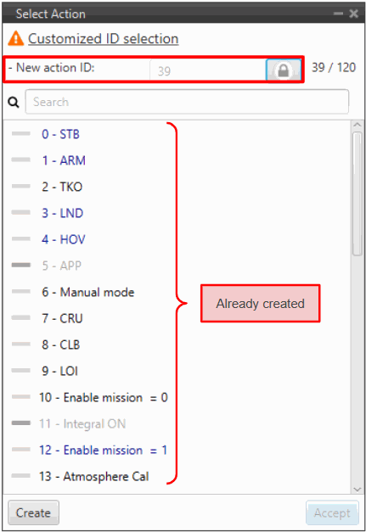Image resolution: width=366 pixels, height=532 pixels.
Task: Click the dash marker beside 11 - Integral ON
Action: tap(21, 423)
